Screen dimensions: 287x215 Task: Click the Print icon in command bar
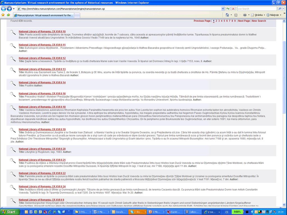click(245, 15)
